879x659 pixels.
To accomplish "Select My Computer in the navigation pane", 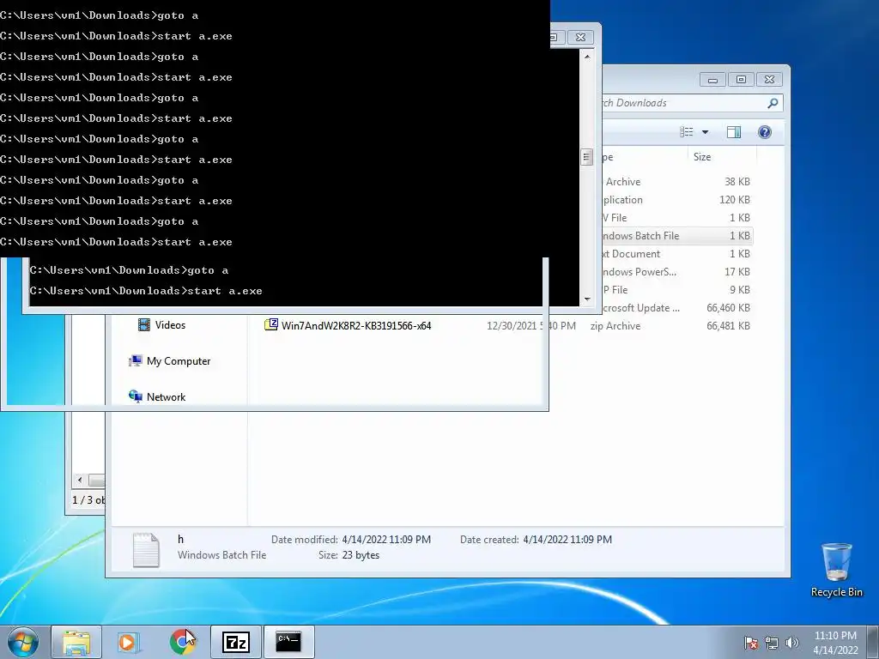I will click(x=170, y=361).
